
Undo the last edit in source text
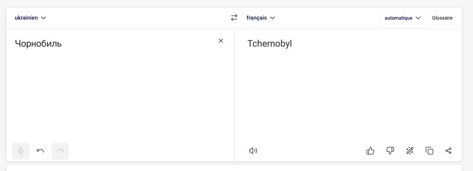pos(40,151)
